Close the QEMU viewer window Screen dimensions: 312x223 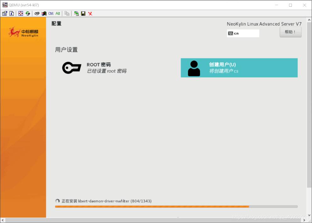[304, 5]
